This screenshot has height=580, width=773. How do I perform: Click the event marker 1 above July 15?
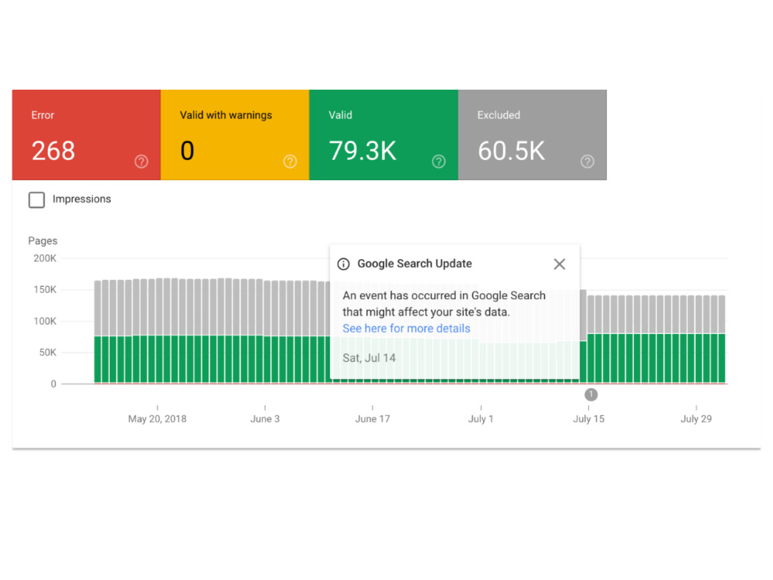pos(591,394)
